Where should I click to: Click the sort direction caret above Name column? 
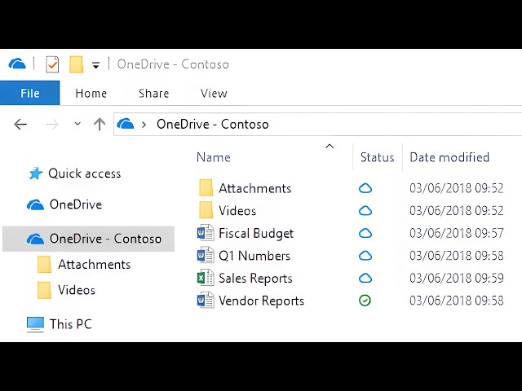click(330, 147)
